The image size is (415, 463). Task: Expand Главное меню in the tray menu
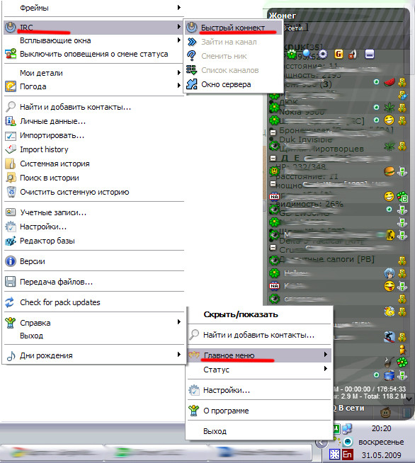pyautogui.click(x=259, y=355)
